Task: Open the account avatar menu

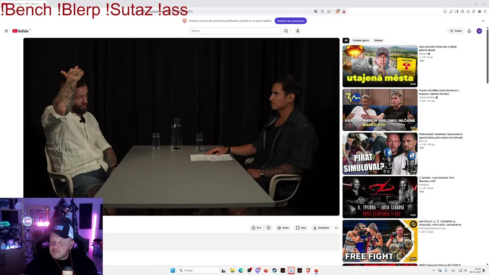Action: click(x=479, y=31)
